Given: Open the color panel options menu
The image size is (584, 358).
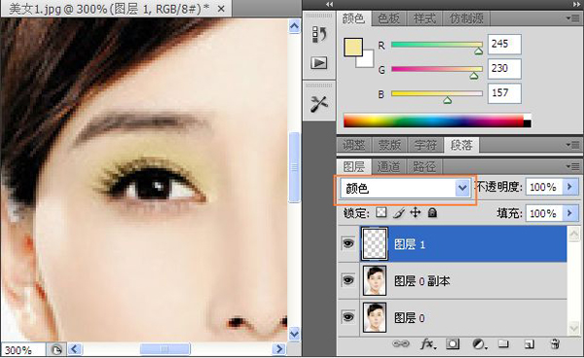Looking at the screenshot, I should pos(572,18).
